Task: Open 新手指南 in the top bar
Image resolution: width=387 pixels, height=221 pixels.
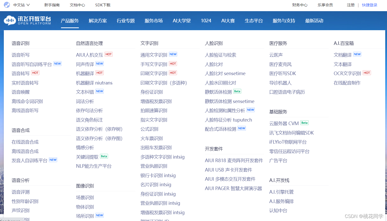Action: coord(52,5)
